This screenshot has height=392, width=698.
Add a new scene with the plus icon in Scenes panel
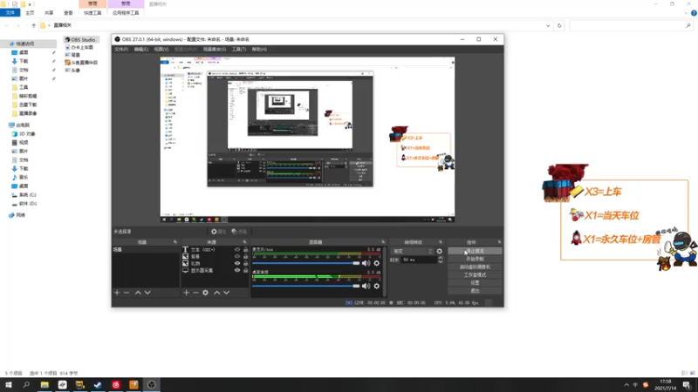[117, 293]
